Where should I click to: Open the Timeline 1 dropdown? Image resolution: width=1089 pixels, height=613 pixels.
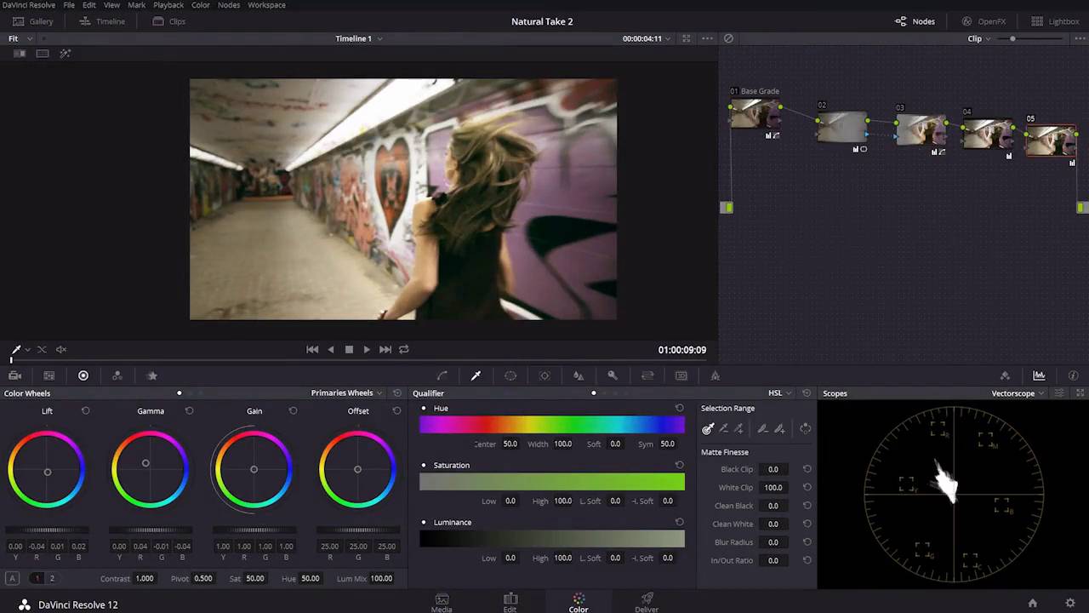pyautogui.click(x=358, y=38)
